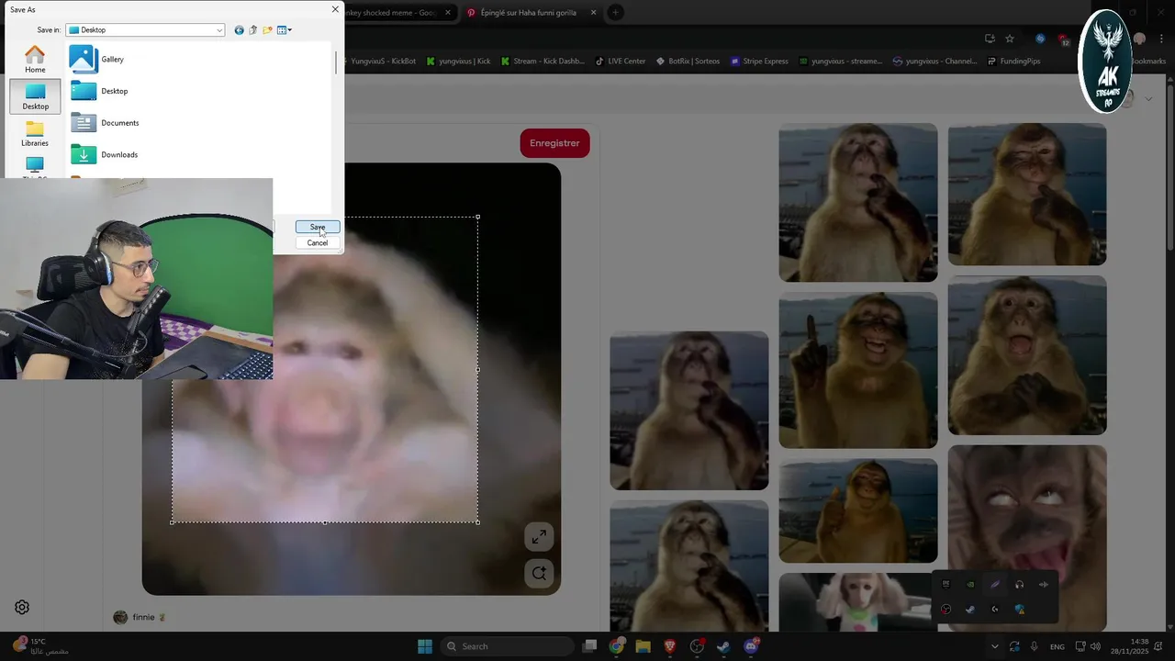
Task: Open Brave browser from the taskbar
Action: tap(670, 646)
